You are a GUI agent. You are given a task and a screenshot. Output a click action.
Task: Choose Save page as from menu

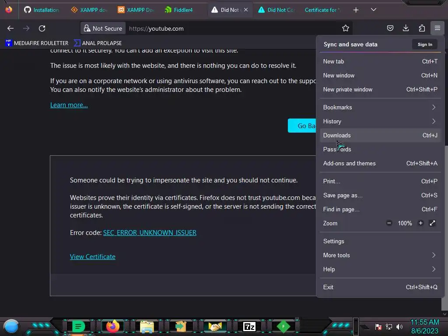380,196
